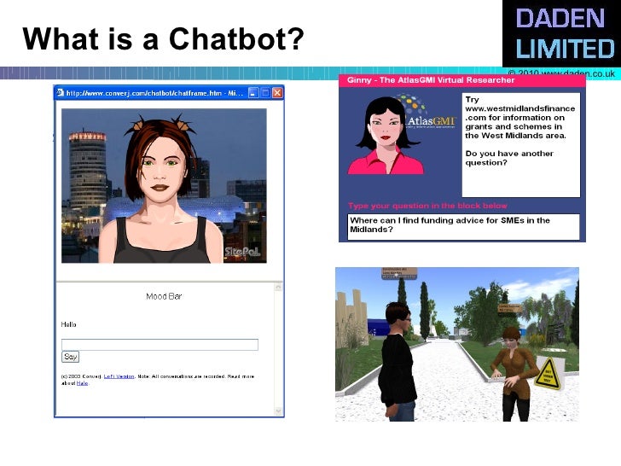Maximize the converj chatbot window
This screenshot has width=621, height=466.
[x=265, y=93]
